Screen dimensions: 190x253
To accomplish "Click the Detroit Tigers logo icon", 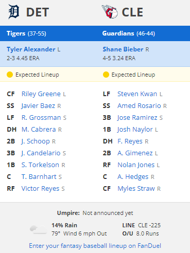I will click(14, 12).
